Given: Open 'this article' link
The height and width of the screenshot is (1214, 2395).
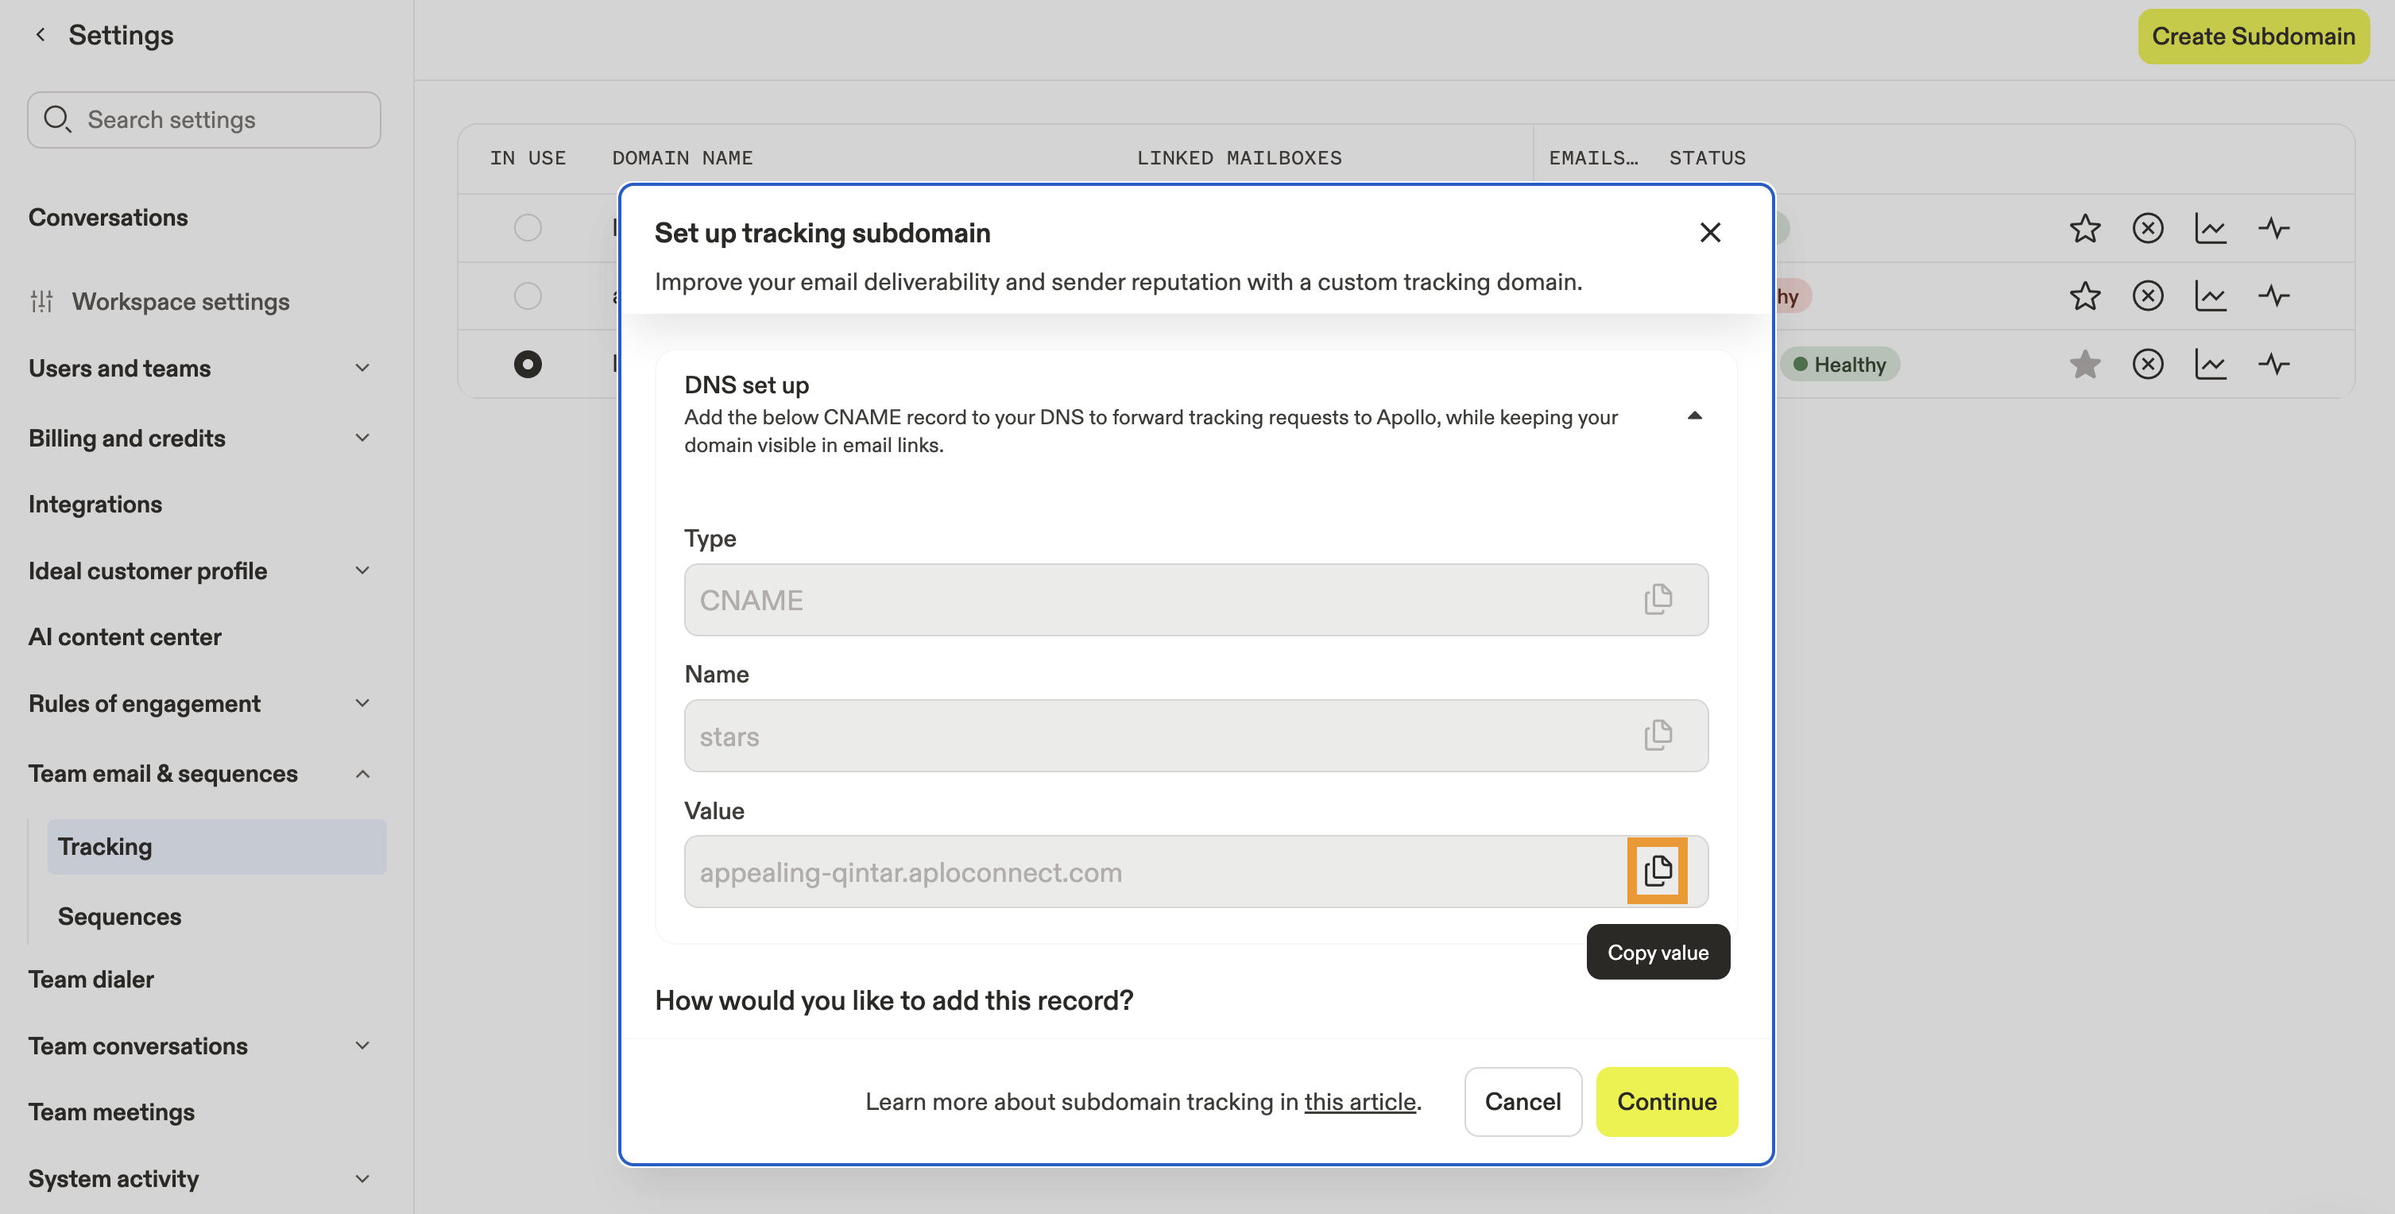Looking at the screenshot, I should tap(1360, 1101).
